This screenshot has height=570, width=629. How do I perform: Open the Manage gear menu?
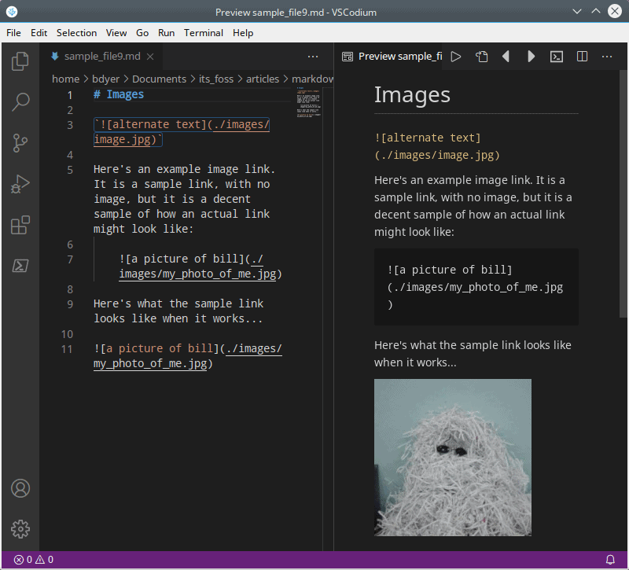coord(20,529)
